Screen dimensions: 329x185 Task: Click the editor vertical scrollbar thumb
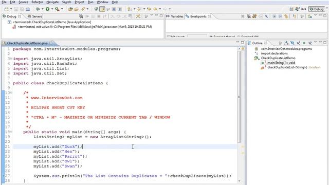tap(239, 97)
